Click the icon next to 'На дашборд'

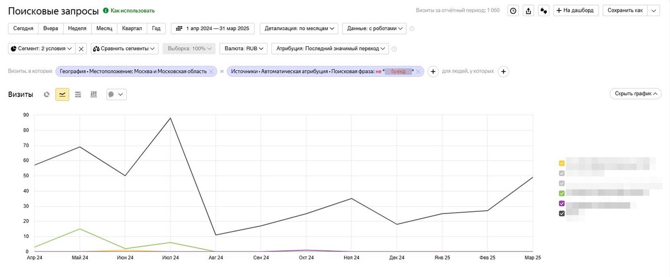click(543, 11)
